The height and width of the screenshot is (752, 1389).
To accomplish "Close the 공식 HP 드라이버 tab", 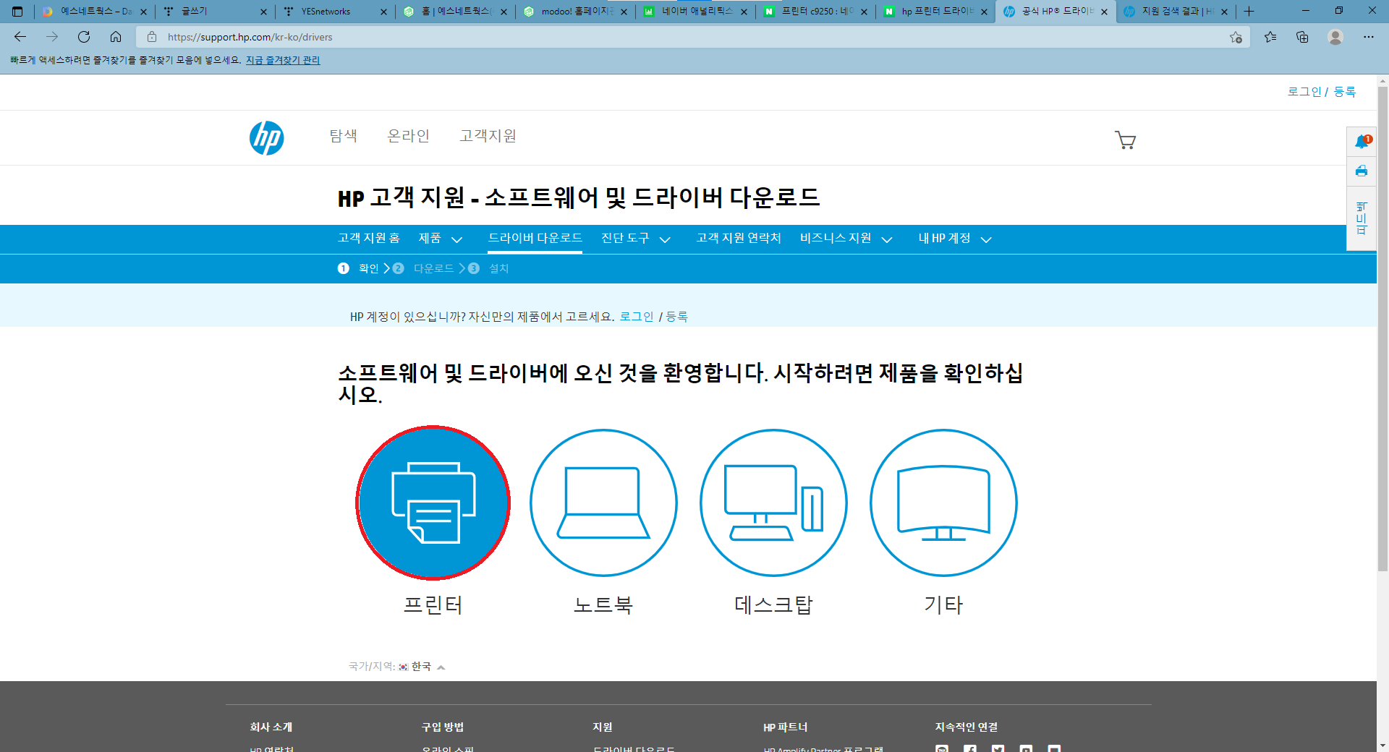I will click(x=1104, y=12).
